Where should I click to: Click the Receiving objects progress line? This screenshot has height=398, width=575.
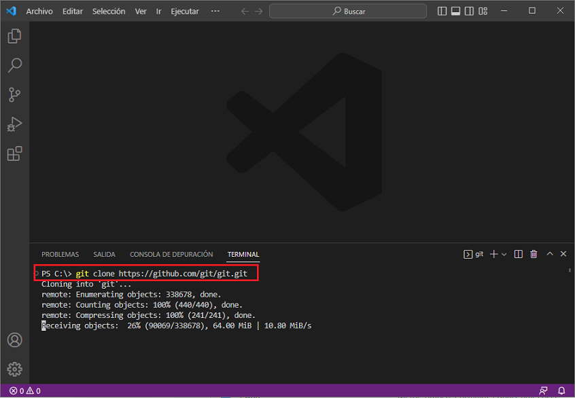tap(176, 325)
